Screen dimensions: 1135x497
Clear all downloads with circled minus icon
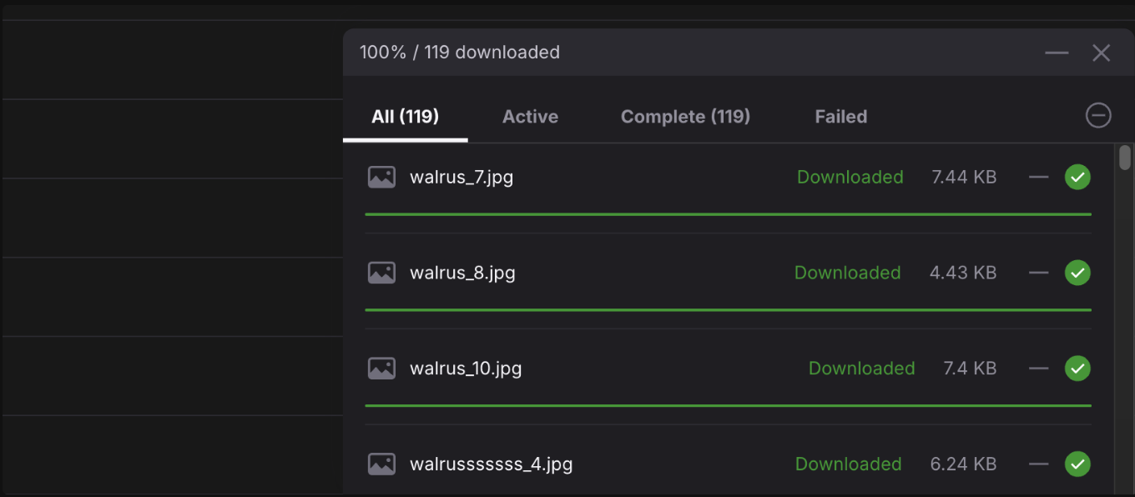(x=1098, y=116)
